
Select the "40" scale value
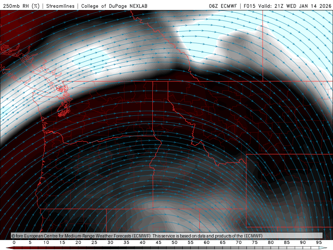click(x=142, y=242)
